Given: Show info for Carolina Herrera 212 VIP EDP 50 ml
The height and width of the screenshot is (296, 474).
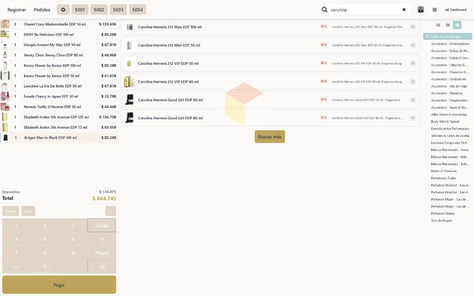Looking at the screenshot, I should click(412, 63).
